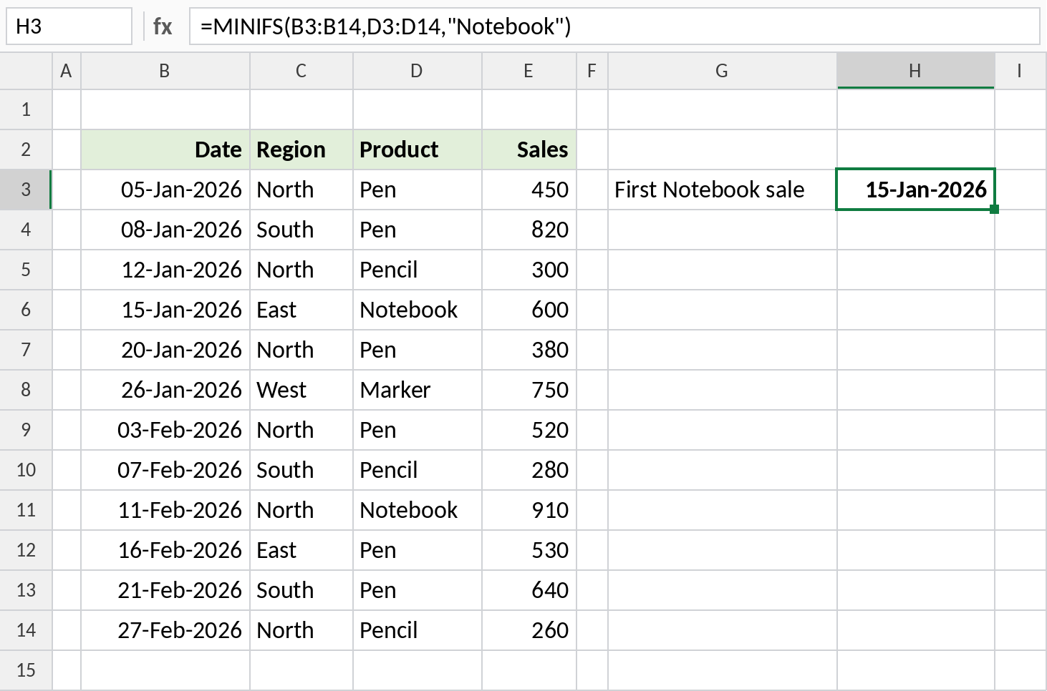Click the Region header cell
The image size is (1047, 691).
coord(301,150)
